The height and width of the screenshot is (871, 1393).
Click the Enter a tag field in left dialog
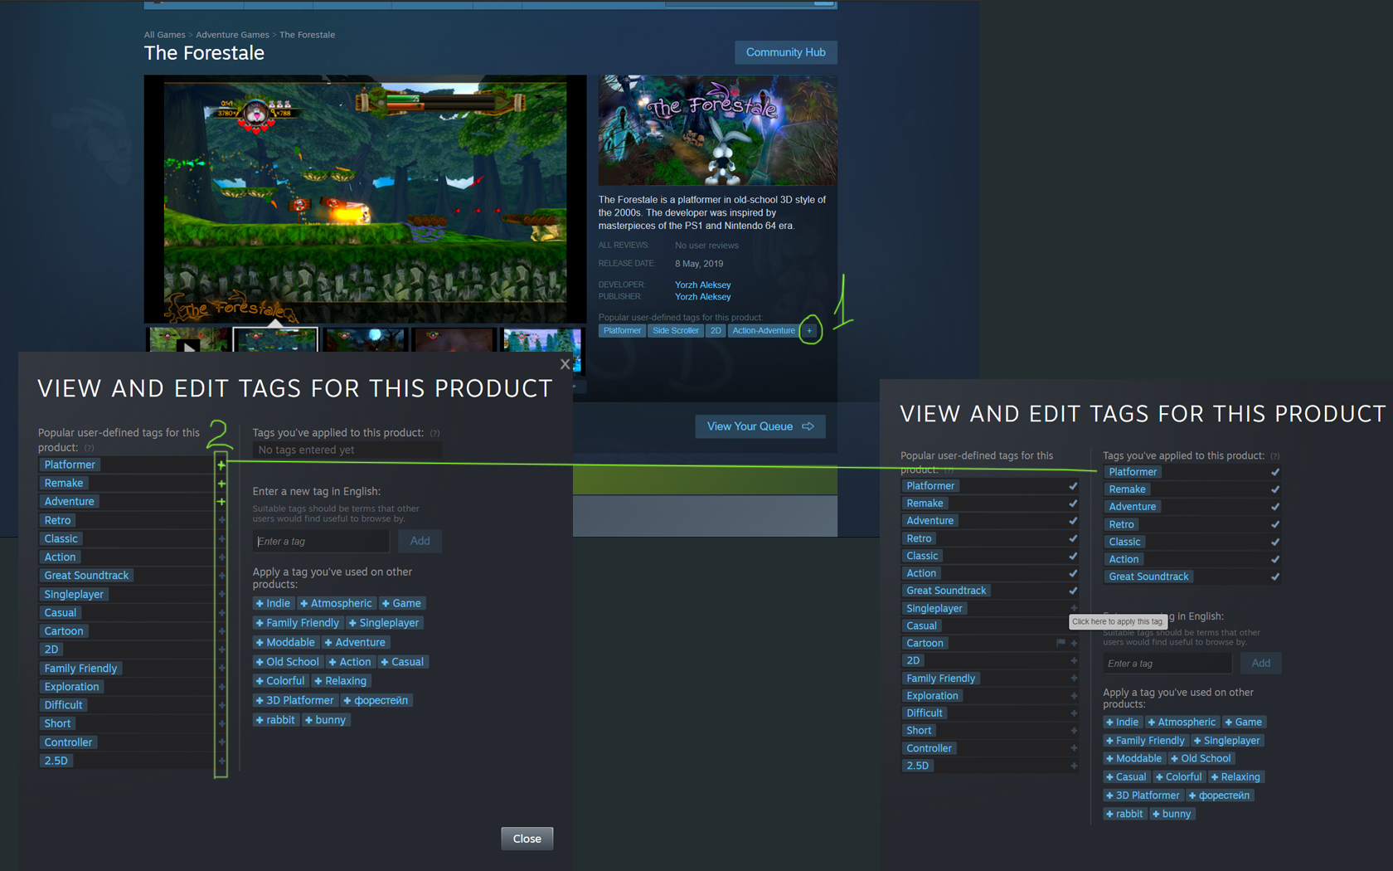tap(321, 542)
